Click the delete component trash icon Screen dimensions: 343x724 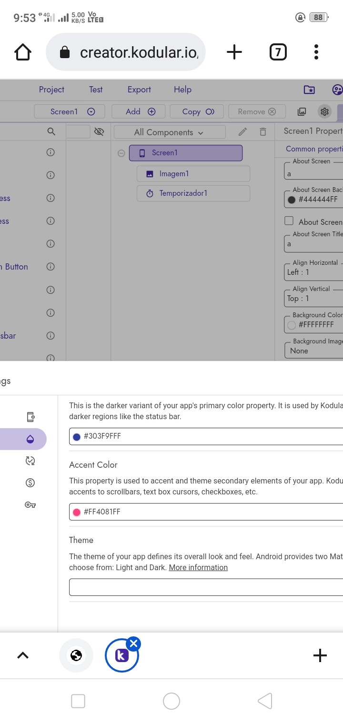(262, 132)
